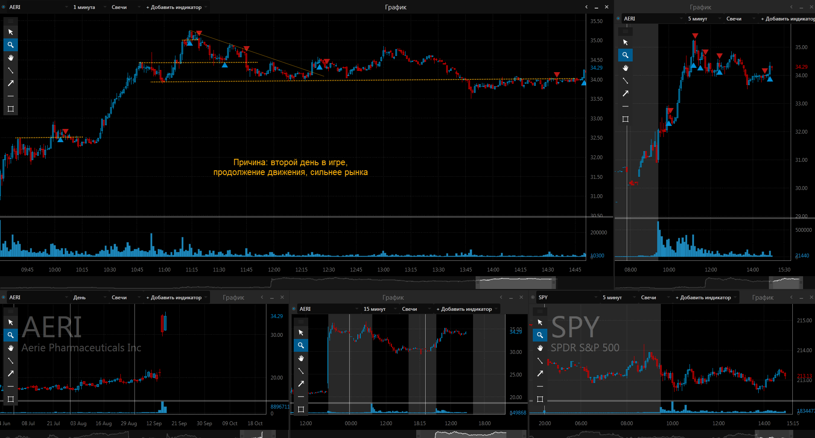Click the range navigator under 15-minute chart
The image size is (815, 438).
coord(470,435)
